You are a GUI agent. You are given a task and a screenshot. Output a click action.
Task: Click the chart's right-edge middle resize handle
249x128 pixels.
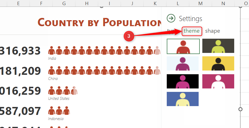pos(240,109)
